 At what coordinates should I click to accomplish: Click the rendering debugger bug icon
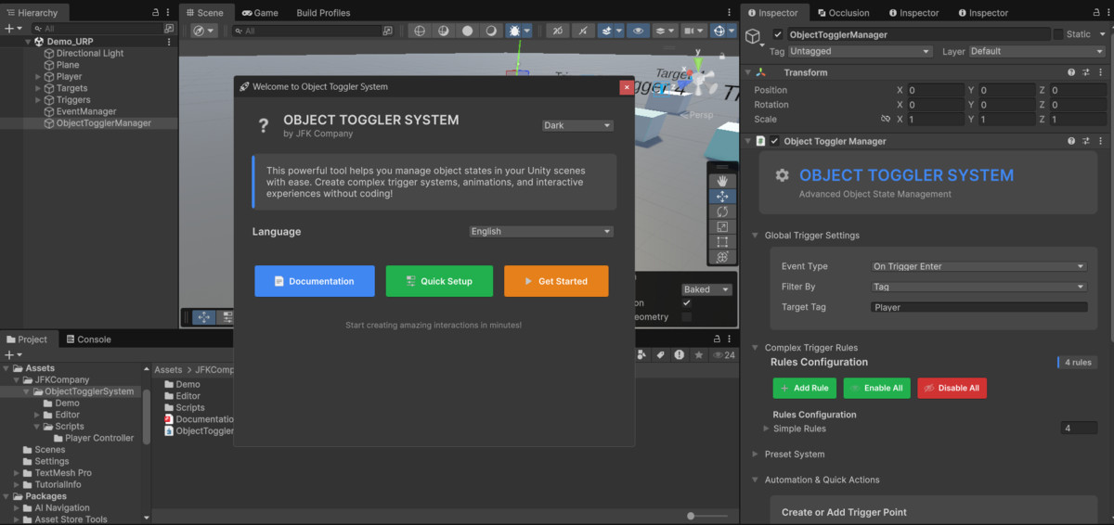coord(514,31)
